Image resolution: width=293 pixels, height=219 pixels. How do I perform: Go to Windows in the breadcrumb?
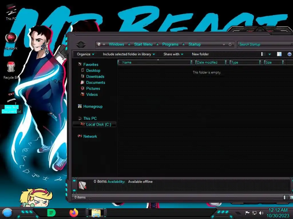pos(116,44)
